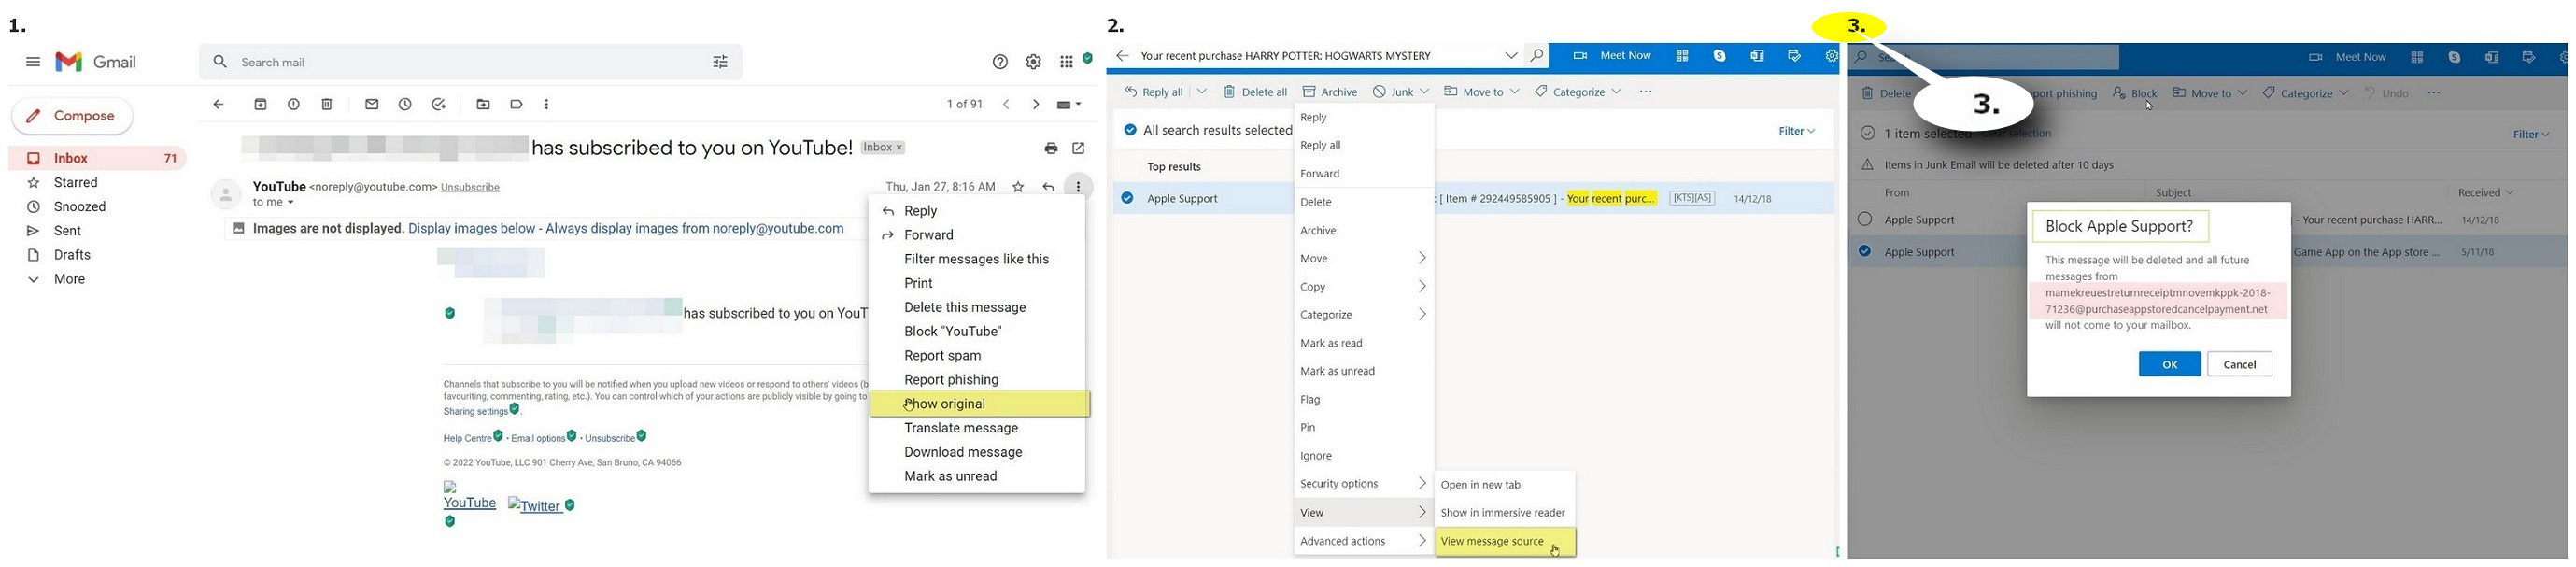
Task: Select the first Apple Support row circle
Action: (x=1865, y=220)
